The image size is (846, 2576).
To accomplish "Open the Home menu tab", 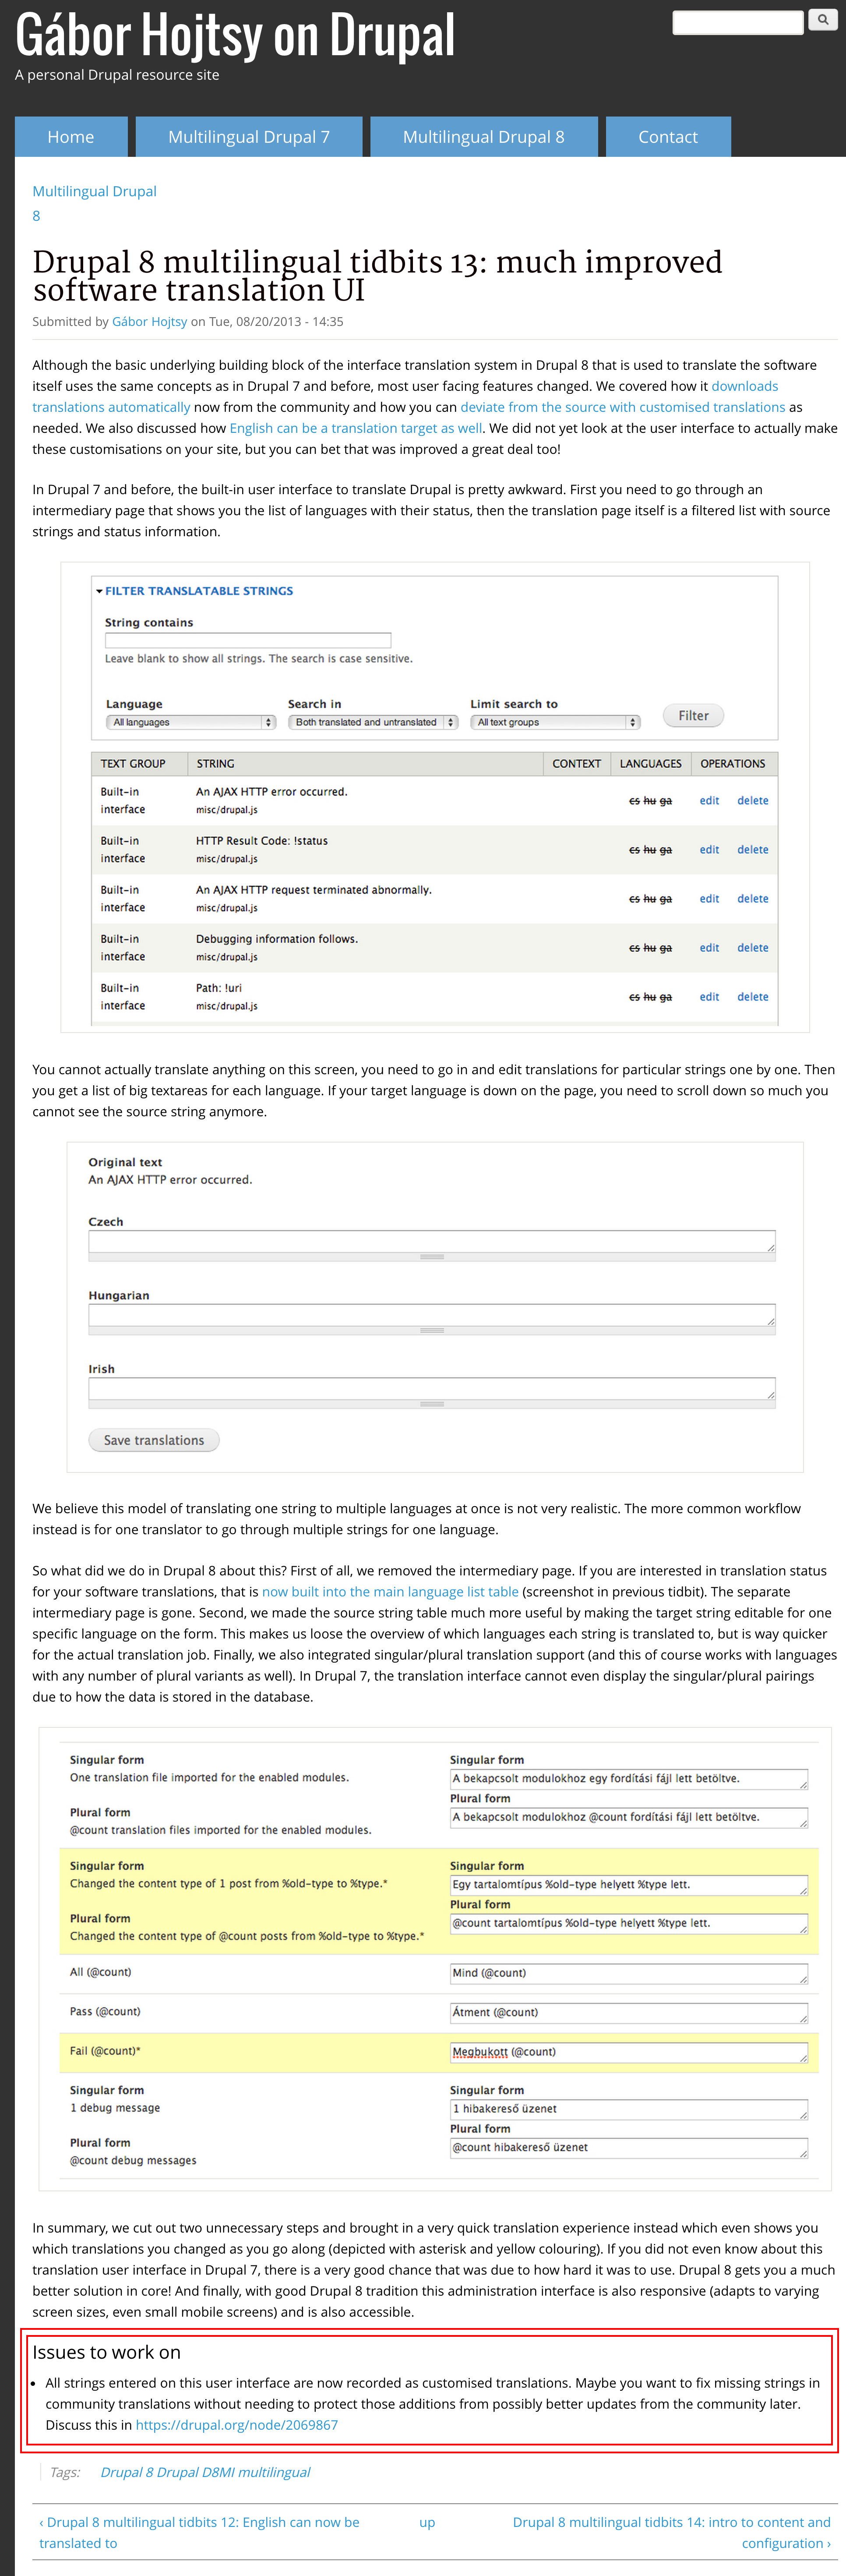I will click(x=71, y=137).
